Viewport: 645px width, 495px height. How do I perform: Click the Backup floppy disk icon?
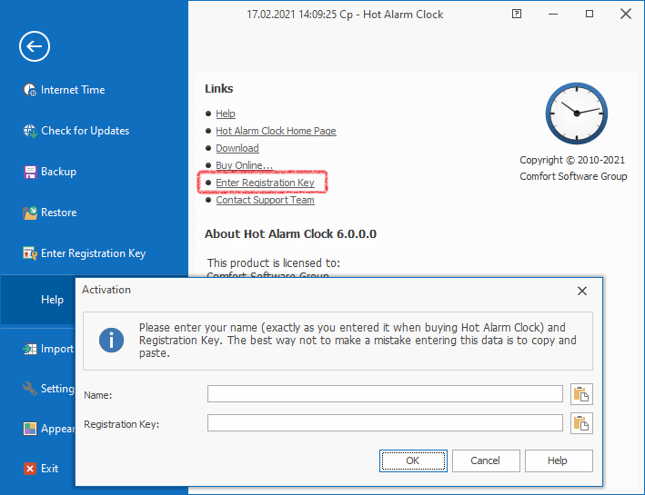pyautogui.click(x=30, y=172)
